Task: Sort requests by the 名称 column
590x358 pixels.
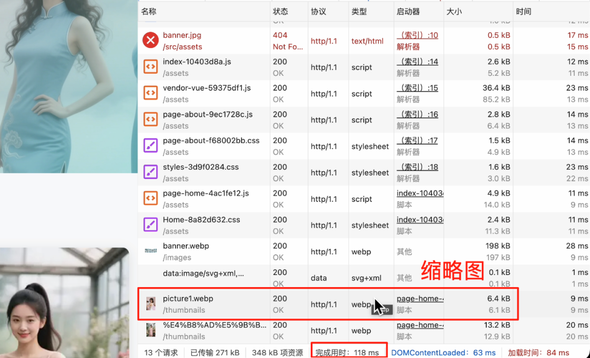Action: click(x=149, y=11)
